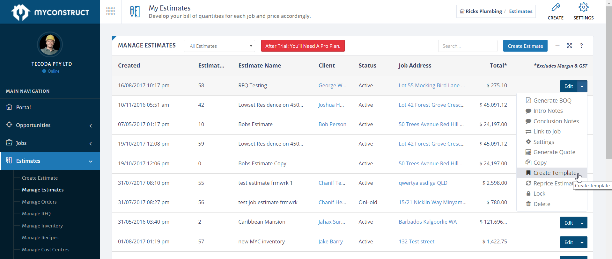Click the Generate Quote calculator icon

coord(528,152)
